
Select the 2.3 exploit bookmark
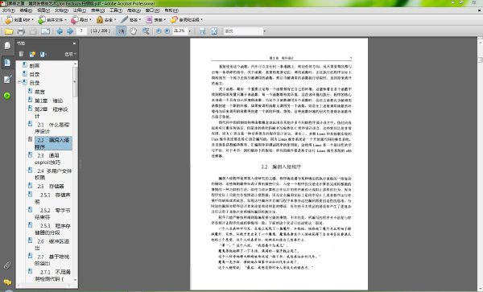click(x=47, y=158)
